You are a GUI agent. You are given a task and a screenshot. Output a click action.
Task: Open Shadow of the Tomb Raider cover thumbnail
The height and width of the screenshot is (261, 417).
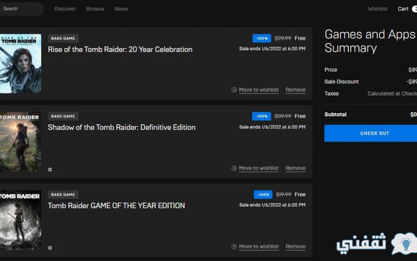click(20, 141)
